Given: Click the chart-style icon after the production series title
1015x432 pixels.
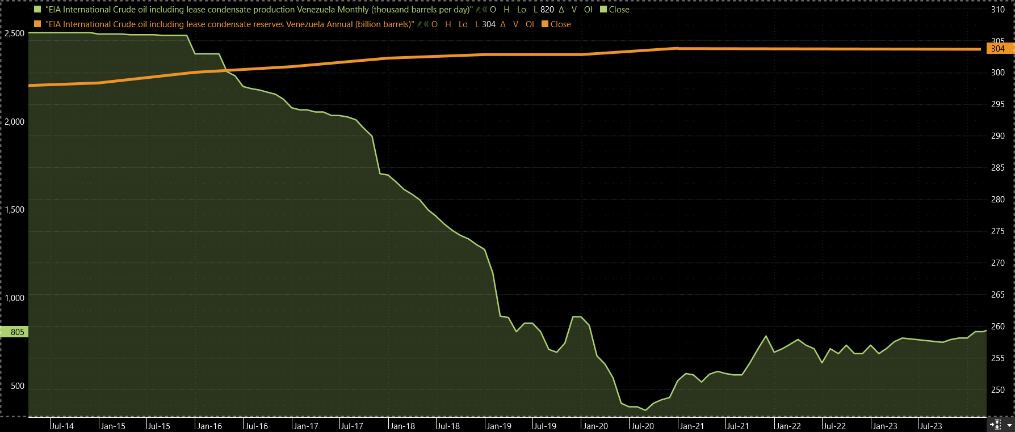Looking at the screenshot, I should point(479,10).
